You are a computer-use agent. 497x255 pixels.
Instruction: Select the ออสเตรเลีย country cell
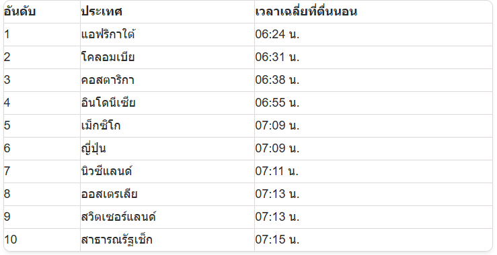tap(167, 194)
